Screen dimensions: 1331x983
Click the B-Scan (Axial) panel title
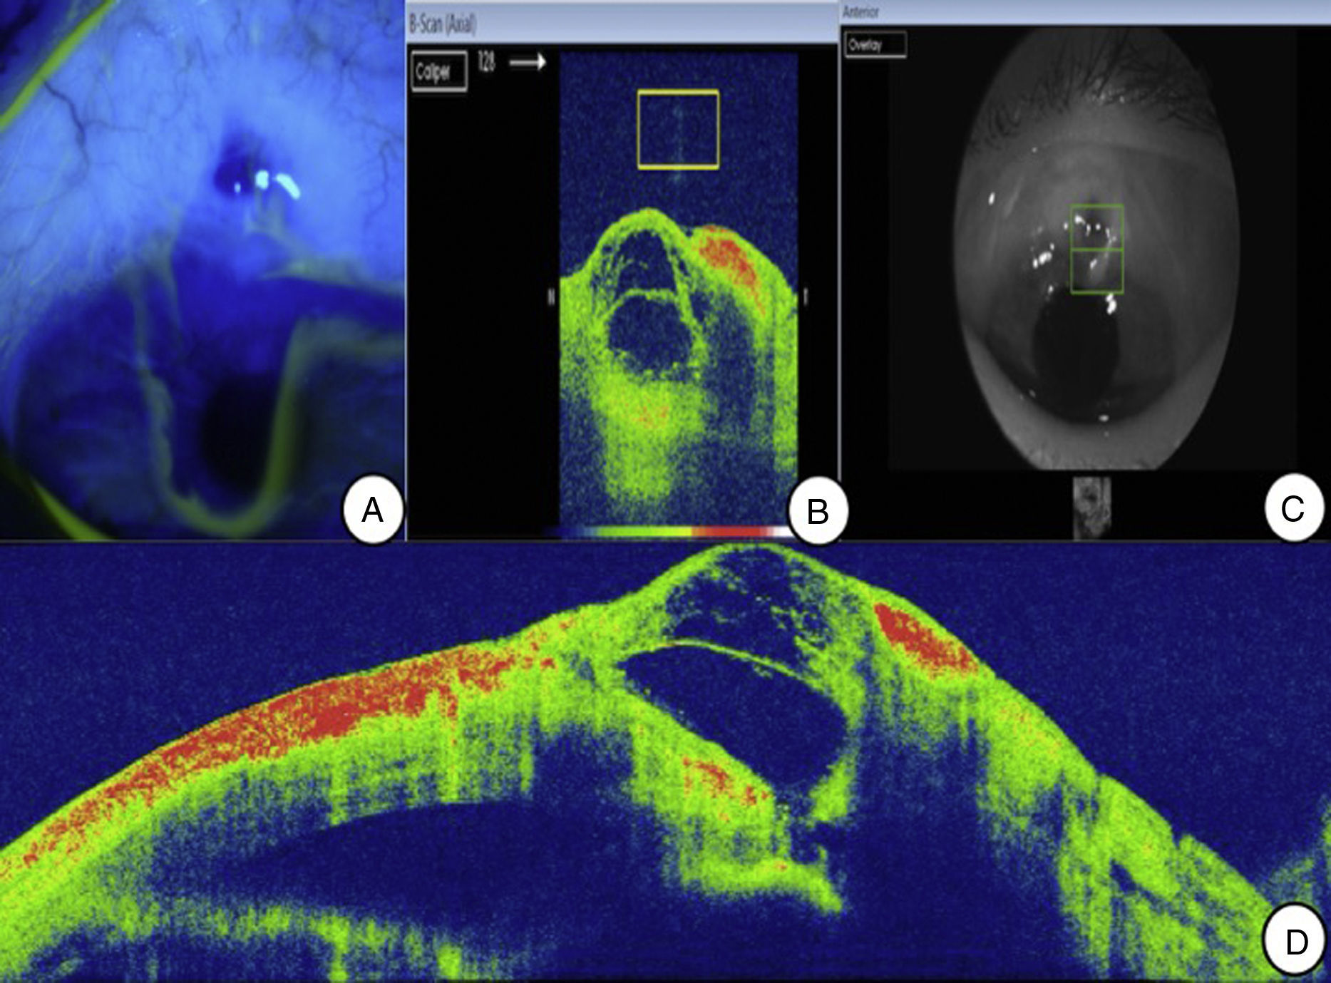tap(443, 25)
